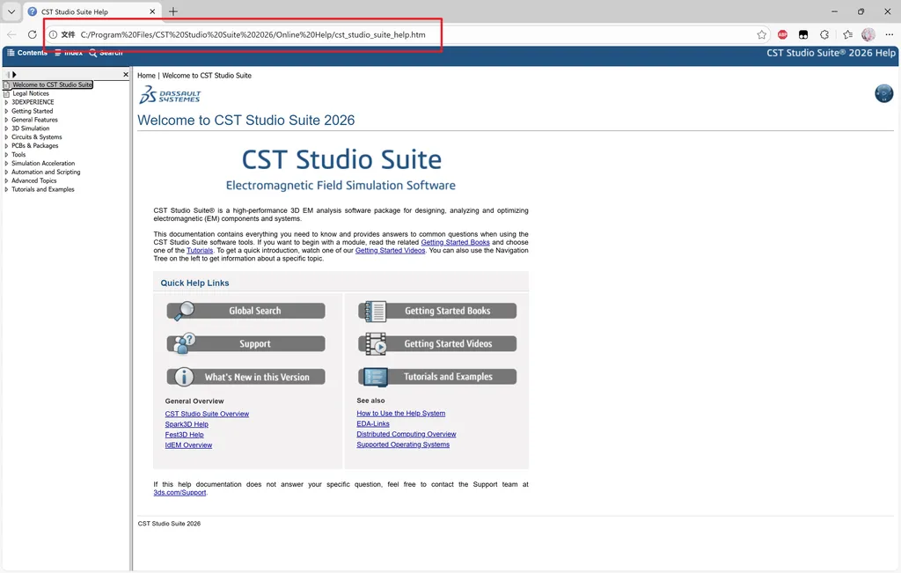Viewport: 901px width, 573px height.
Task: Open the Getting Started Videos button
Action: coord(437,343)
